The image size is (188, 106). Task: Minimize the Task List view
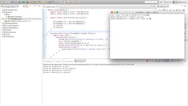pos(182,6)
